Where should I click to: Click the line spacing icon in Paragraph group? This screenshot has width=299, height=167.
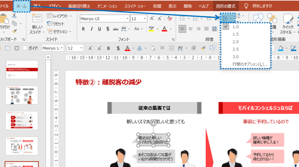[x=225, y=18]
